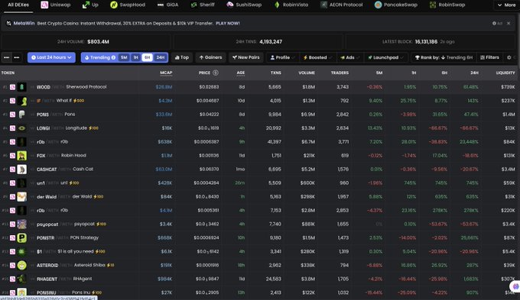Sort by AGE column header
This screenshot has height=300, width=520.
pos(241,73)
